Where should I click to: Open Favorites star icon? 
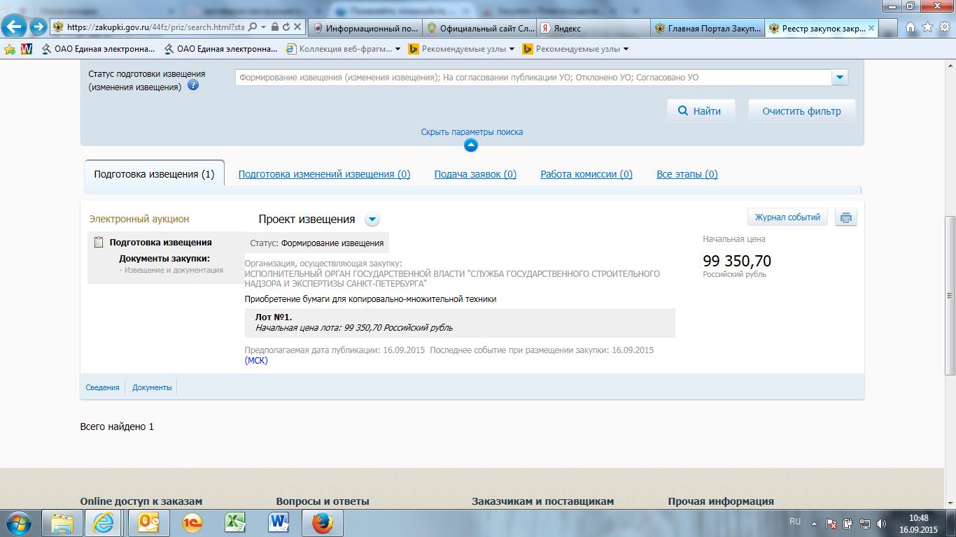point(927,27)
